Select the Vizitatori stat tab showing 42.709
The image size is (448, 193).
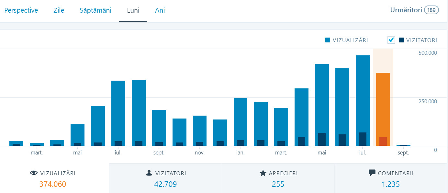166,178
